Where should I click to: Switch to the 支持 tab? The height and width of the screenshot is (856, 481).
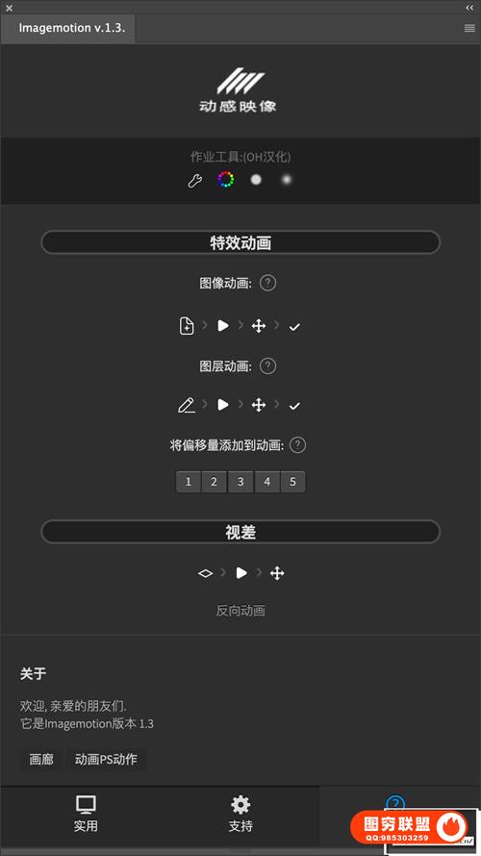click(x=240, y=814)
